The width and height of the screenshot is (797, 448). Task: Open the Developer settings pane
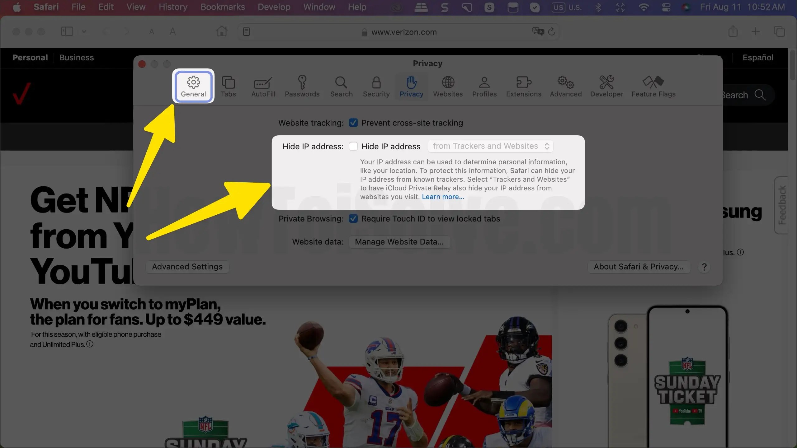pos(606,86)
